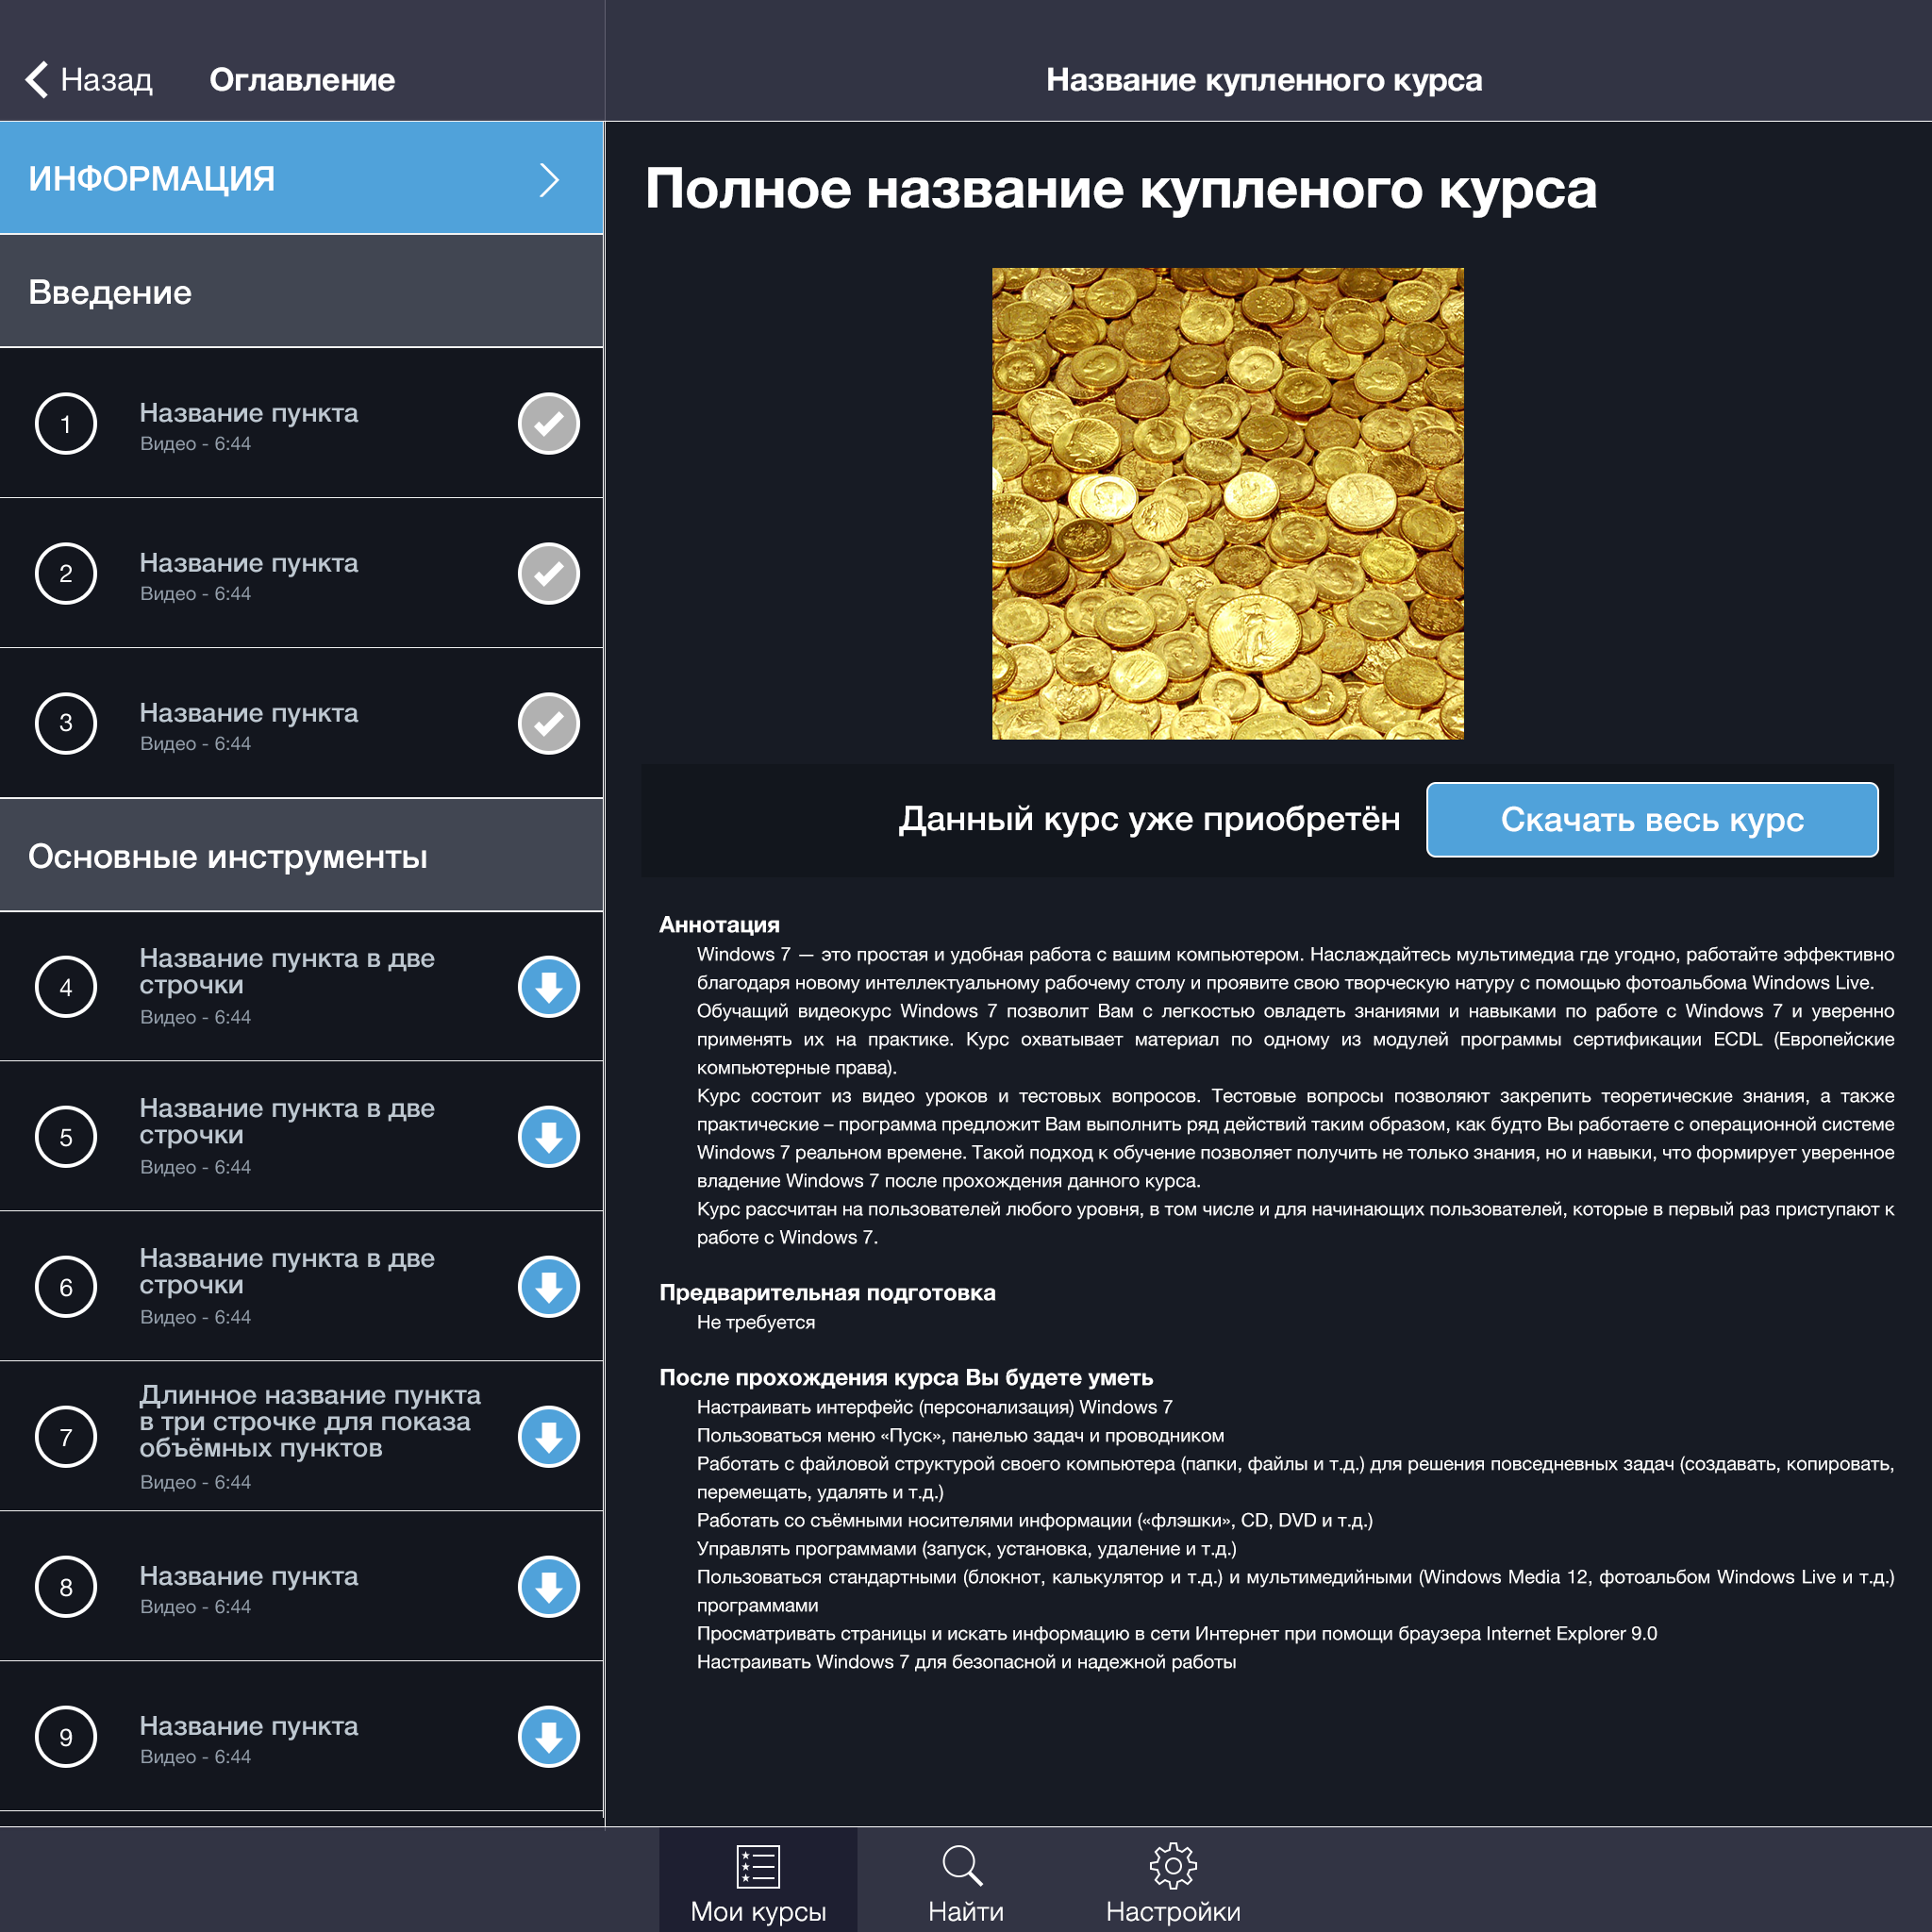Click the completed checkmark for item 1
This screenshot has height=1932, width=1932.
click(549, 424)
